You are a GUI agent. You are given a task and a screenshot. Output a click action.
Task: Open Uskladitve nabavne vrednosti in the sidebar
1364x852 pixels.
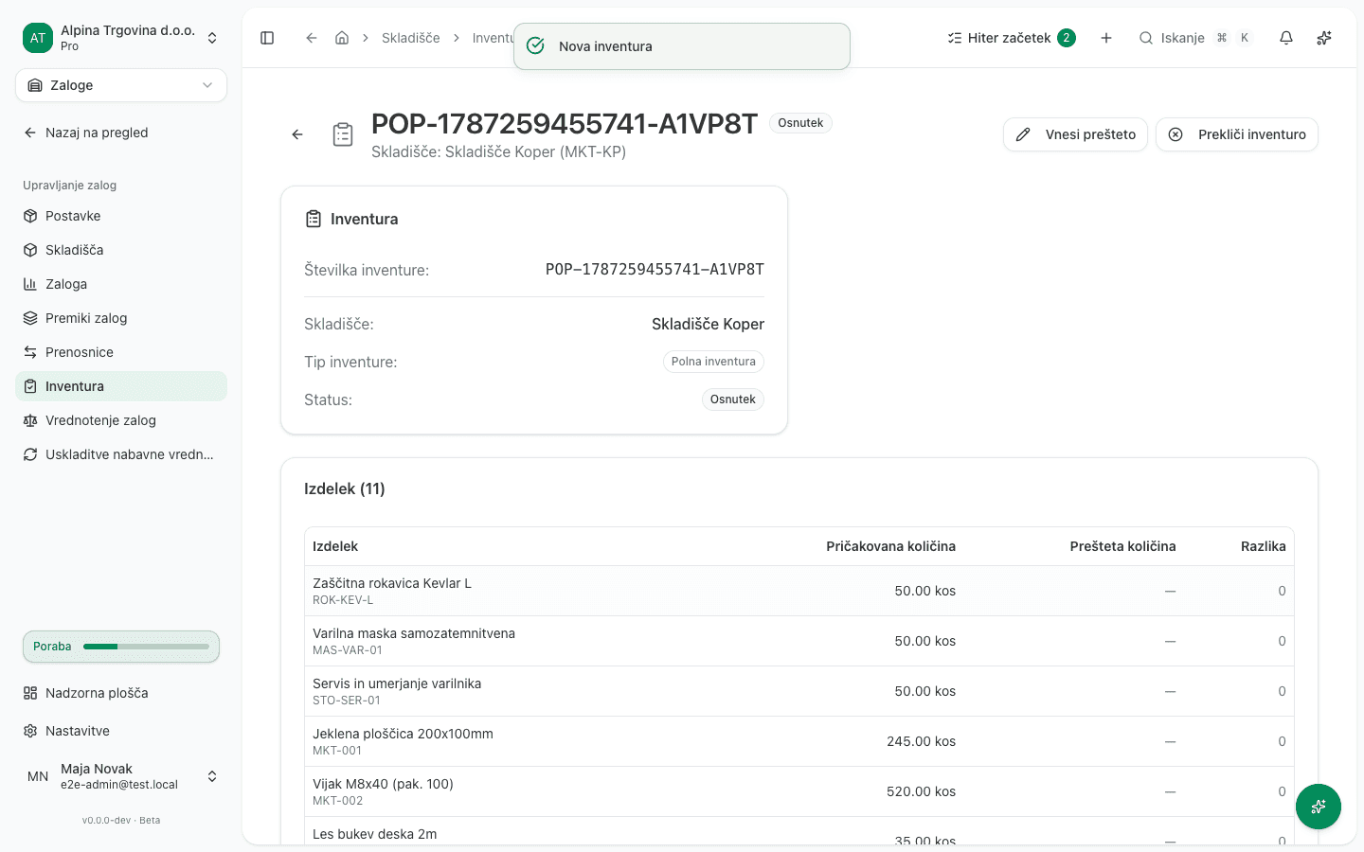click(121, 454)
